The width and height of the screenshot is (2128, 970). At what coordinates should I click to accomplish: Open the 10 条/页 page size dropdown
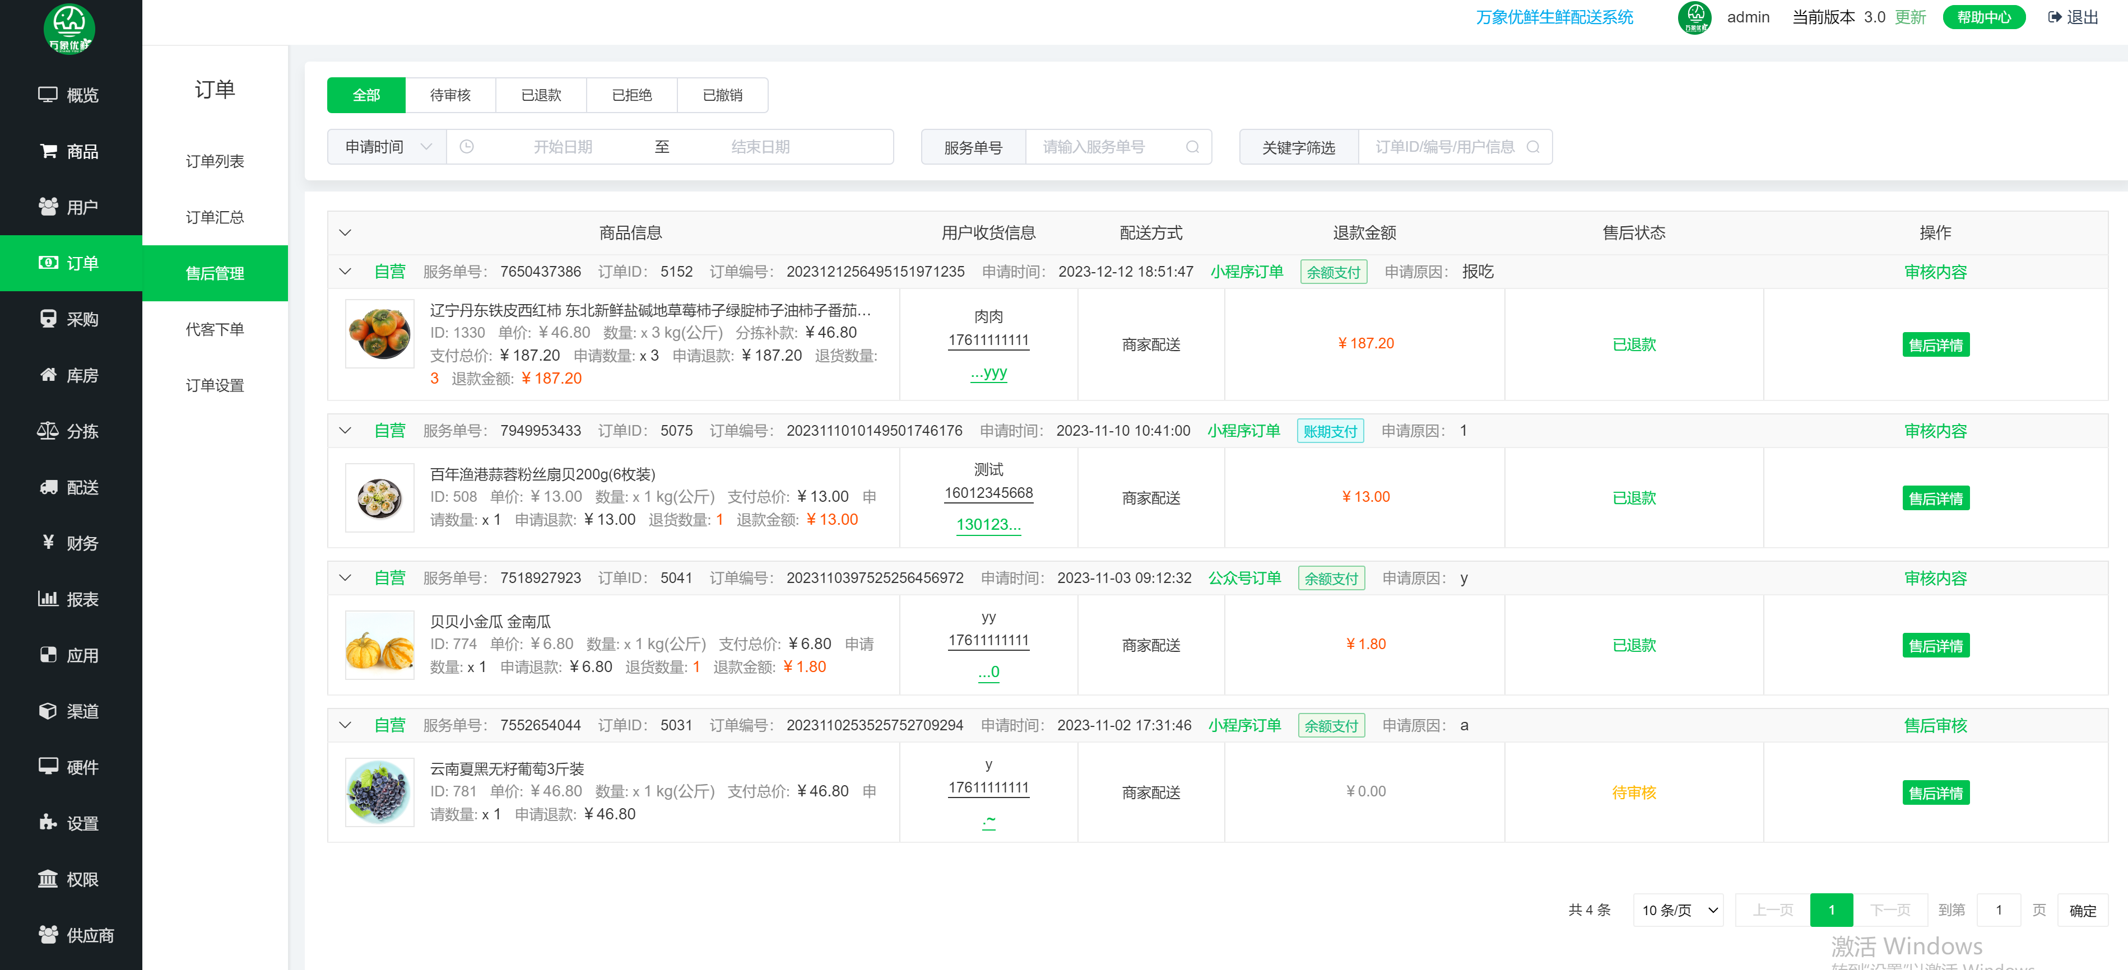coord(1679,910)
